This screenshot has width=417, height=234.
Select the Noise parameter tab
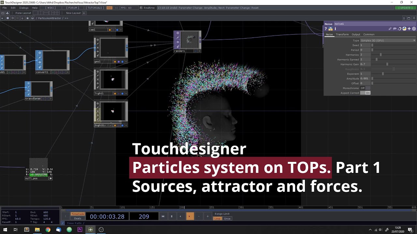pos(329,34)
